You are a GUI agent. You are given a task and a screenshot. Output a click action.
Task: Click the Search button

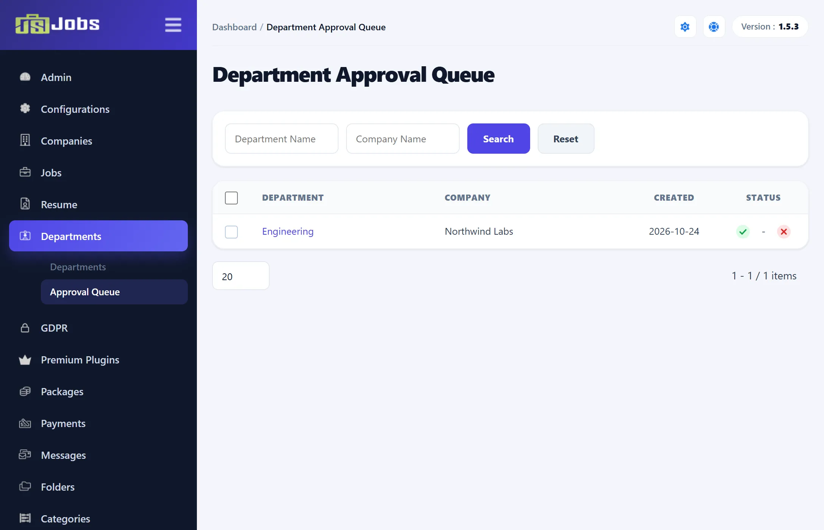click(x=498, y=139)
